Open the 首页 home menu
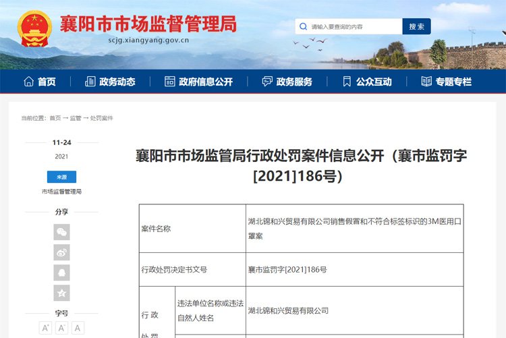506x338 pixels. (x=40, y=82)
